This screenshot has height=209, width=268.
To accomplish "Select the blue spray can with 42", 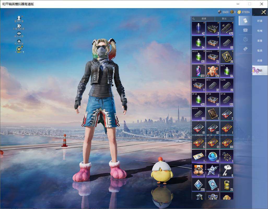I will click(x=199, y=28).
